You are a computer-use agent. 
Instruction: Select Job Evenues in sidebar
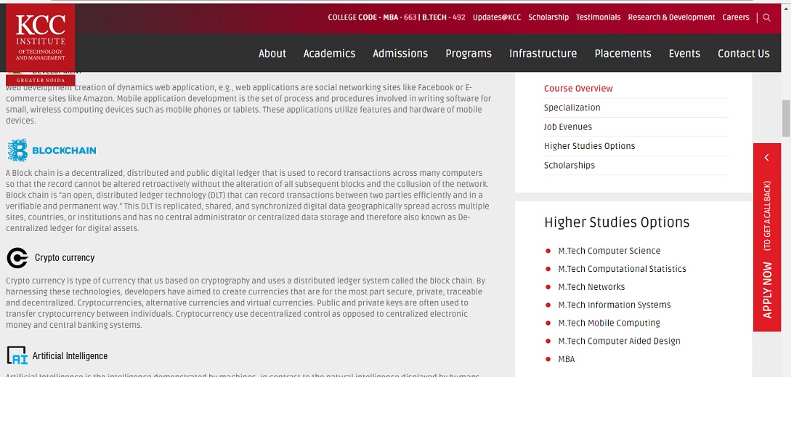point(567,126)
